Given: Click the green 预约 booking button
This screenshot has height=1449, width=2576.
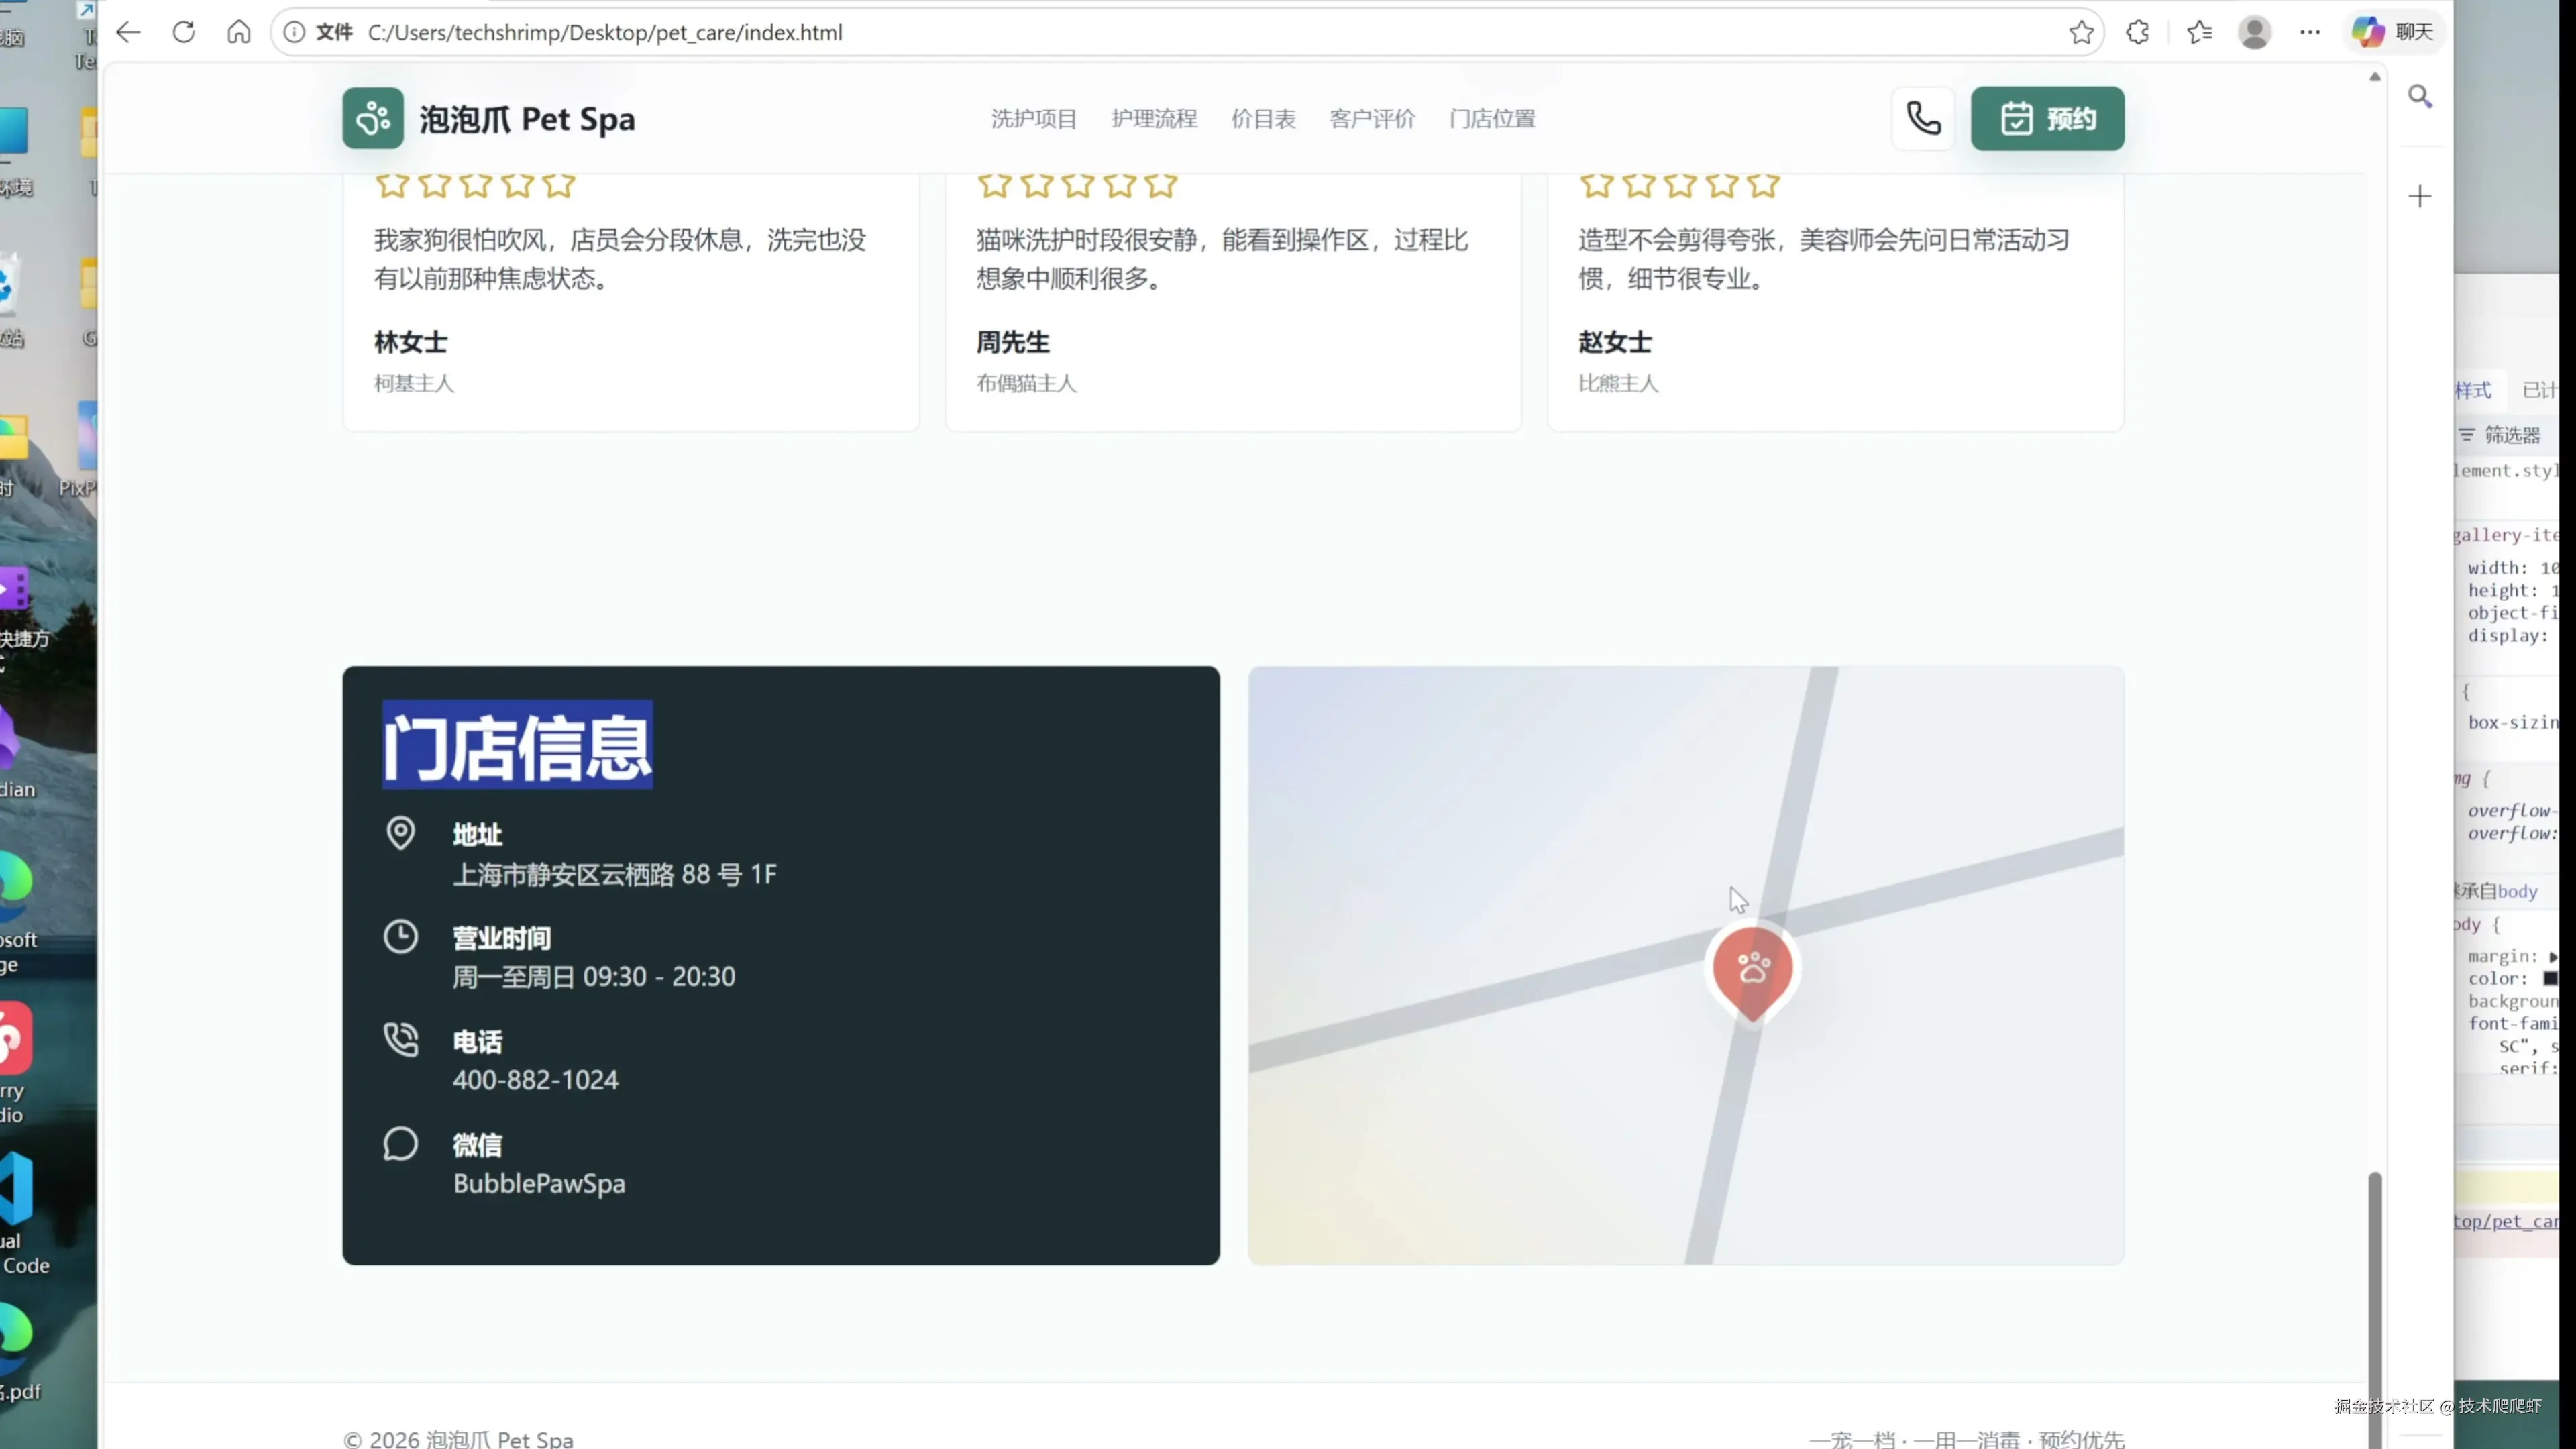Looking at the screenshot, I should (2047, 118).
